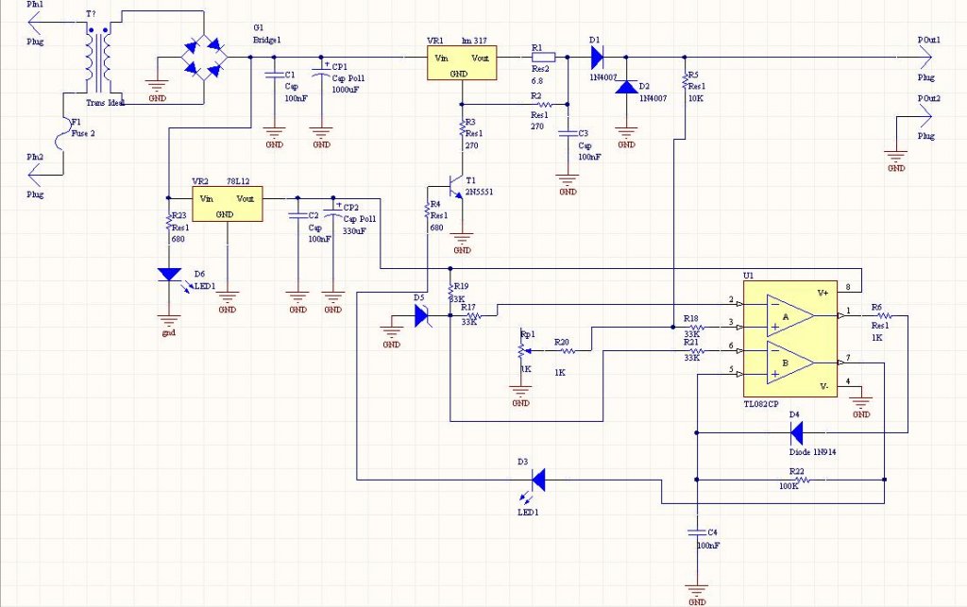The image size is (967, 607).
Task: Click the 'V-' pin label on U1
Action: pos(823,386)
